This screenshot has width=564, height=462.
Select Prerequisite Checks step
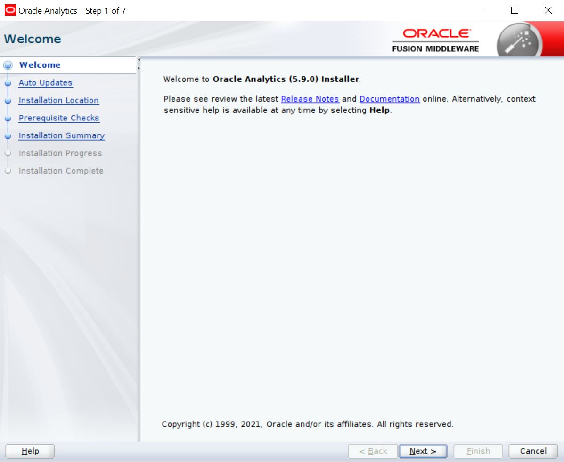(x=59, y=118)
